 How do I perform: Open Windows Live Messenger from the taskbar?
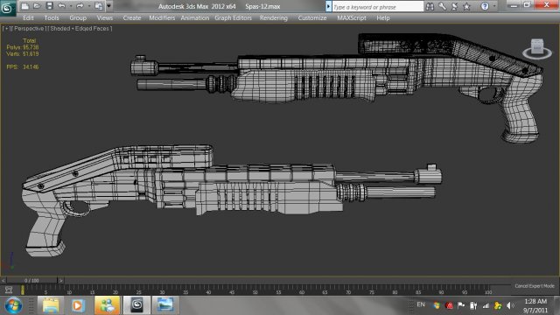[x=107, y=305]
